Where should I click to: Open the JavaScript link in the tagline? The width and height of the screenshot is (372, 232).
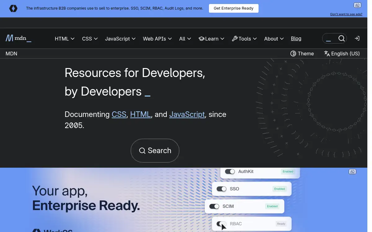pos(187,114)
